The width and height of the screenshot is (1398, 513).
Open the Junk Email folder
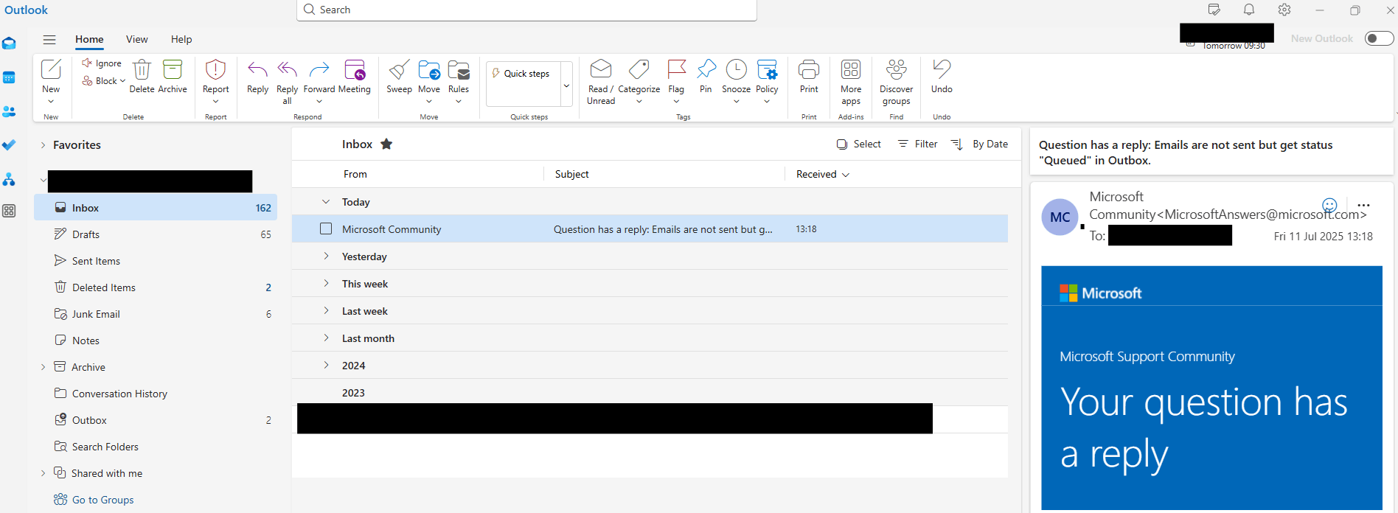point(156,314)
